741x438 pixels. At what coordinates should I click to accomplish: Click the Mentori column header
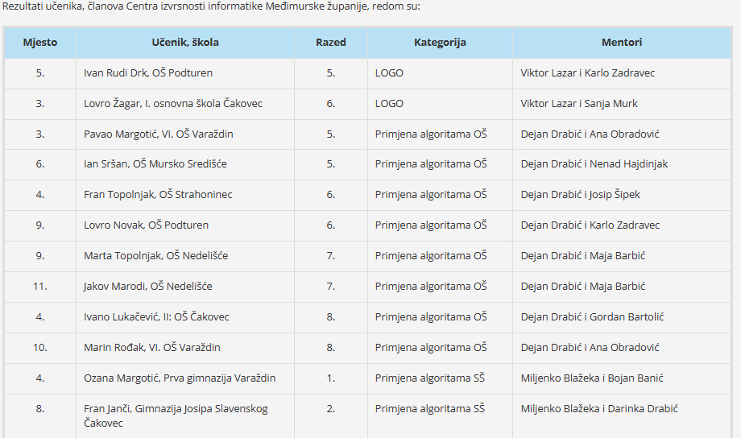click(x=622, y=43)
